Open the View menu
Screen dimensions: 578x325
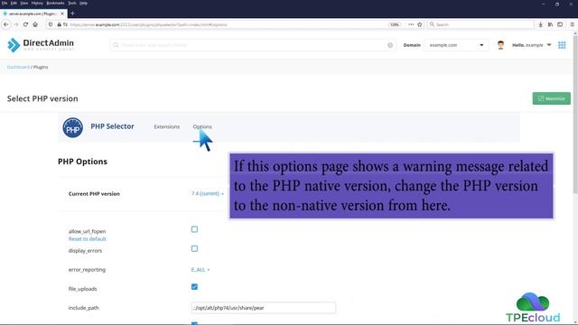pyautogui.click(x=24, y=3)
